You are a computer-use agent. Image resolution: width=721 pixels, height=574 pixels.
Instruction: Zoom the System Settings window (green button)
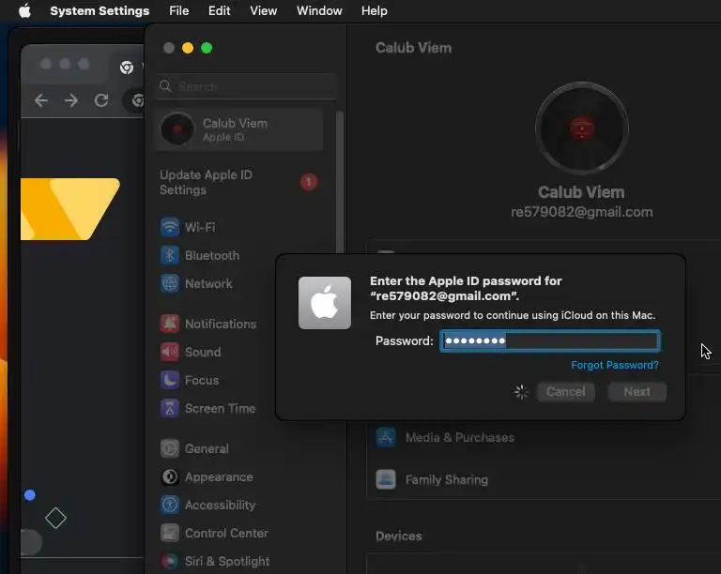pos(207,48)
